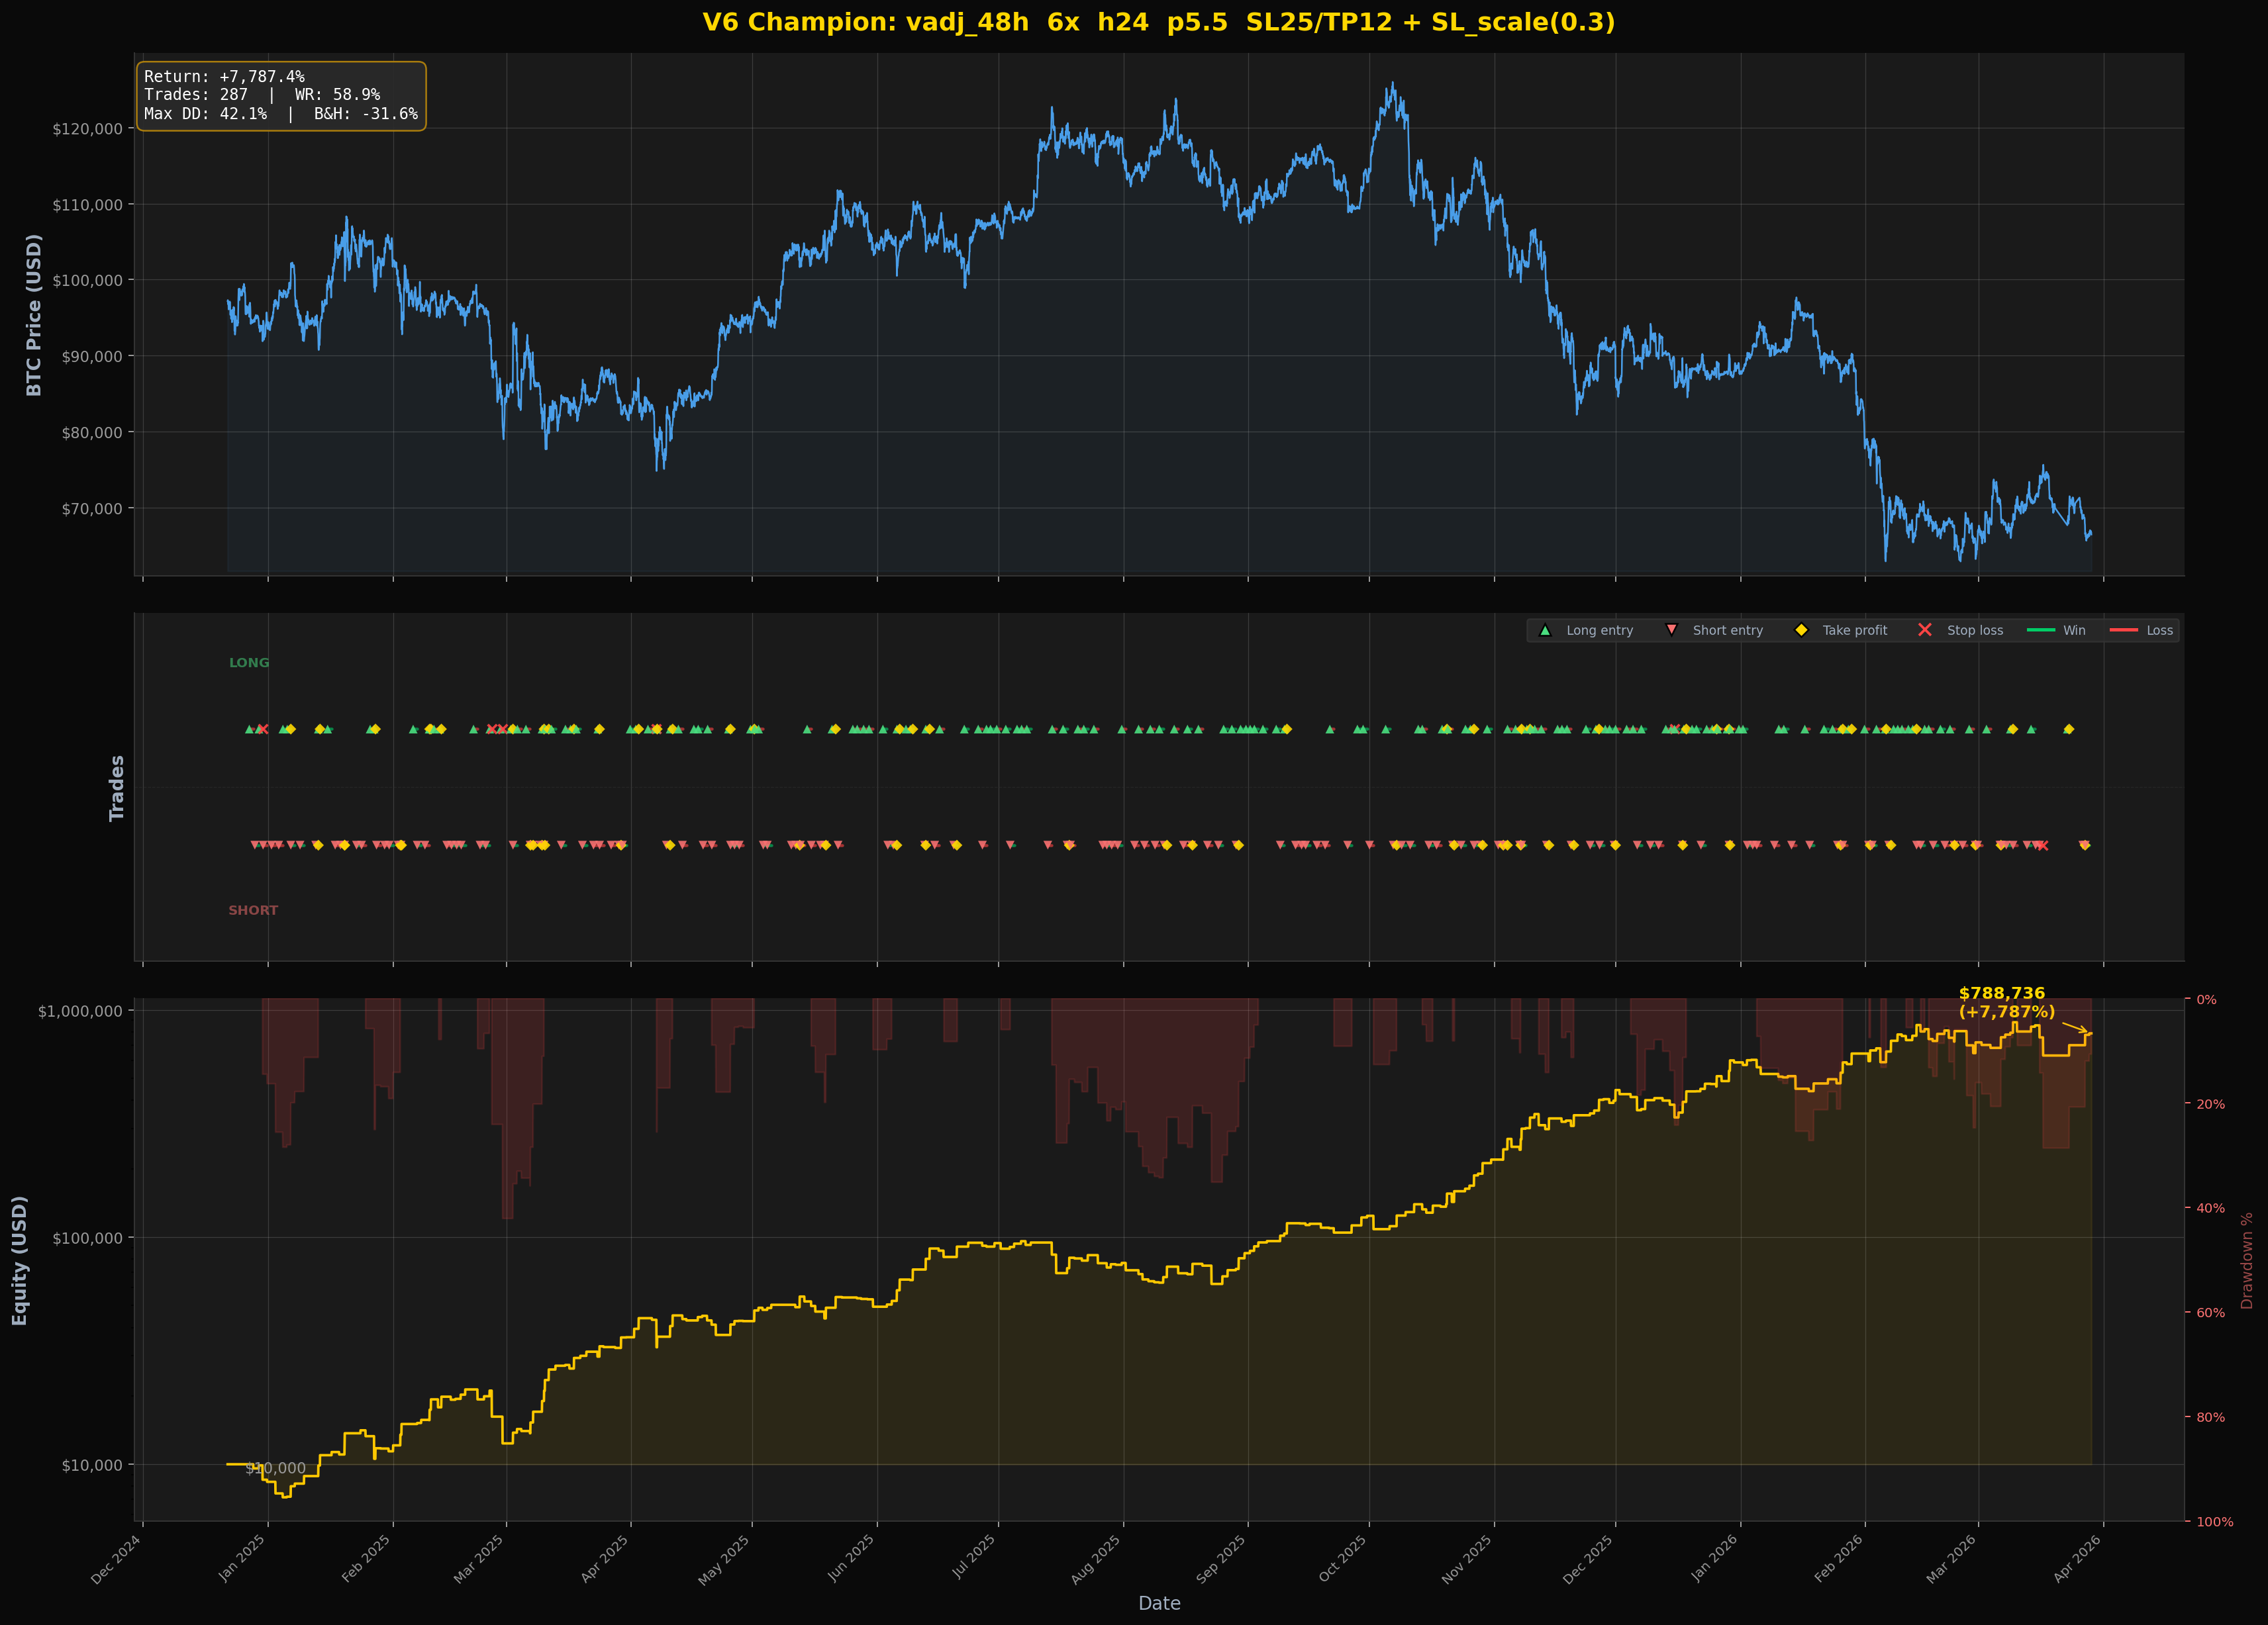
Task: Click the yellow Take profit diamond legend icon
Action: coord(1802,631)
